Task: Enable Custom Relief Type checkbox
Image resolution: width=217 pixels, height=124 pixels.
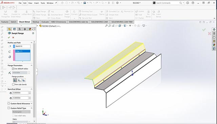Action: click(x=9, y=108)
